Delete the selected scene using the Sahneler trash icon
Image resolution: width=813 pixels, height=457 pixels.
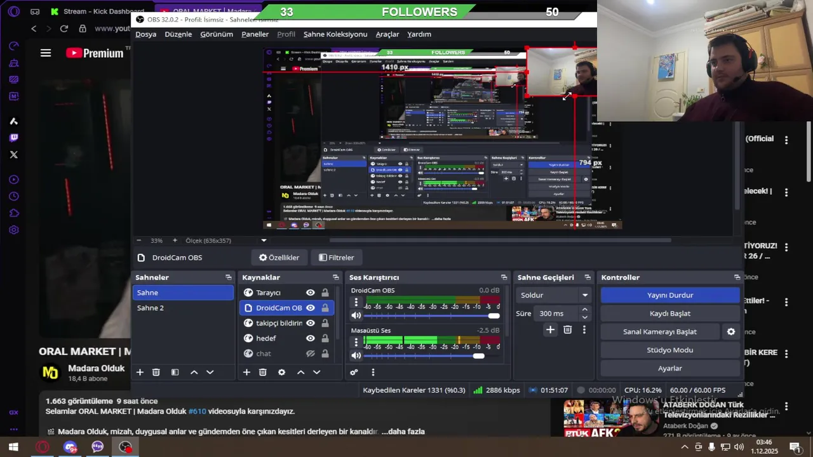click(156, 373)
